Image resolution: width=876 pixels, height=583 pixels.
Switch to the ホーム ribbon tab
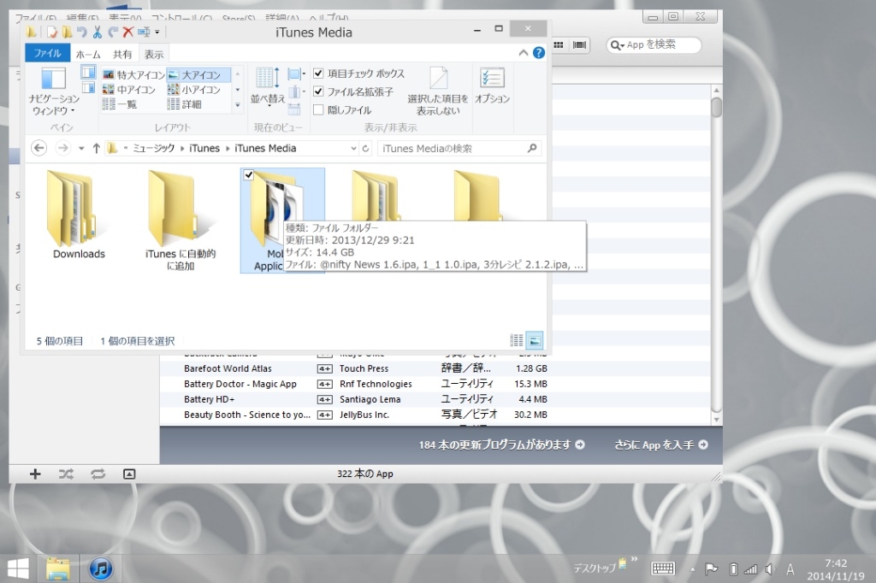[88, 54]
